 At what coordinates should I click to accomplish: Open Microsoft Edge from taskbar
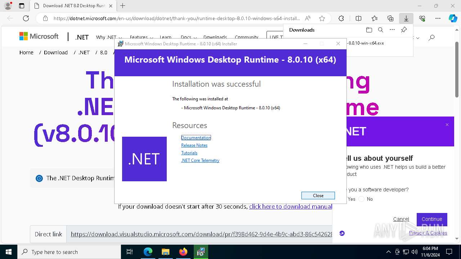pos(148,252)
